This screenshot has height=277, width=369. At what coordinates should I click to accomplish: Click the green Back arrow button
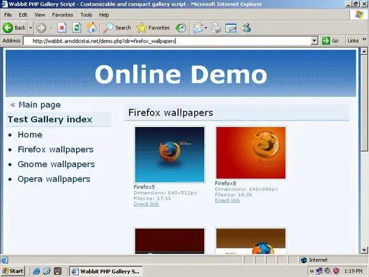(7, 28)
